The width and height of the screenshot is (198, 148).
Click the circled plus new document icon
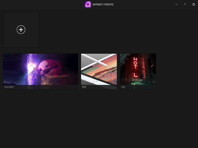coord(21,30)
